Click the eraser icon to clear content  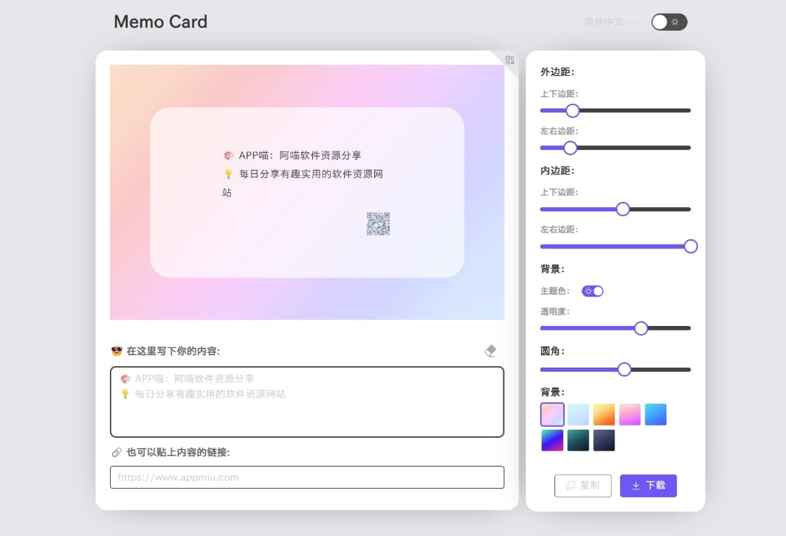(490, 351)
